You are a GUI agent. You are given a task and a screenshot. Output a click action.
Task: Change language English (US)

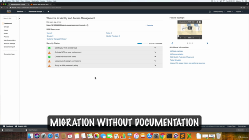click(21, 126)
